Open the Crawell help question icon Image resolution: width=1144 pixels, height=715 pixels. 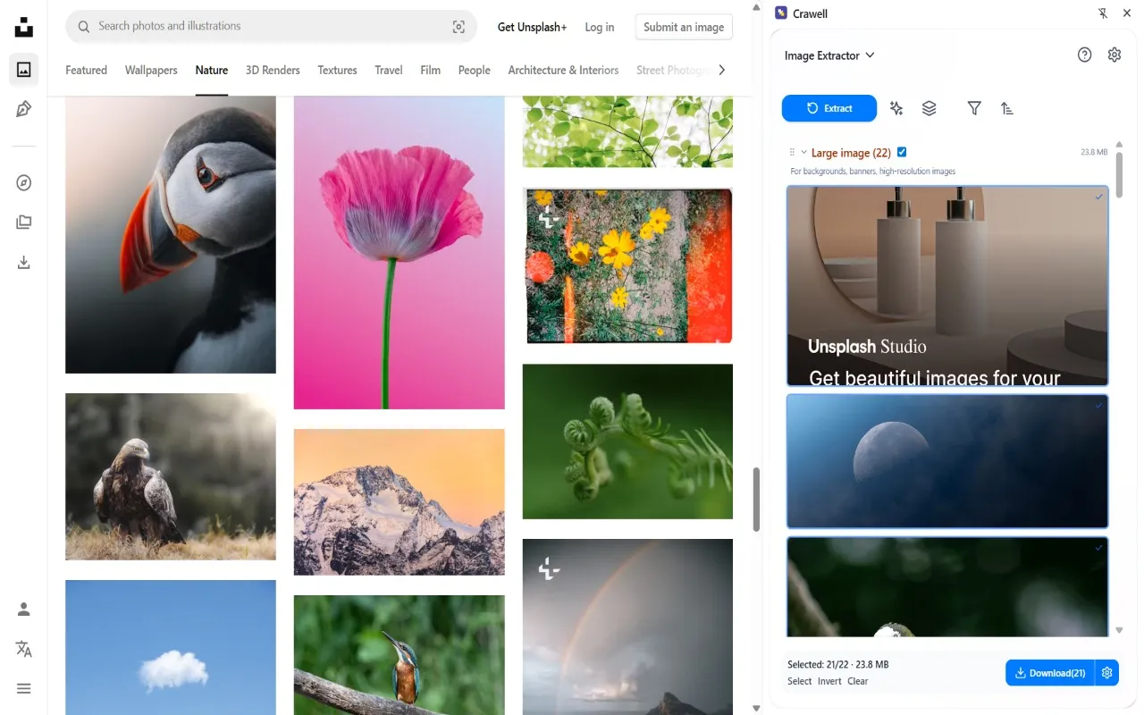point(1084,55)
